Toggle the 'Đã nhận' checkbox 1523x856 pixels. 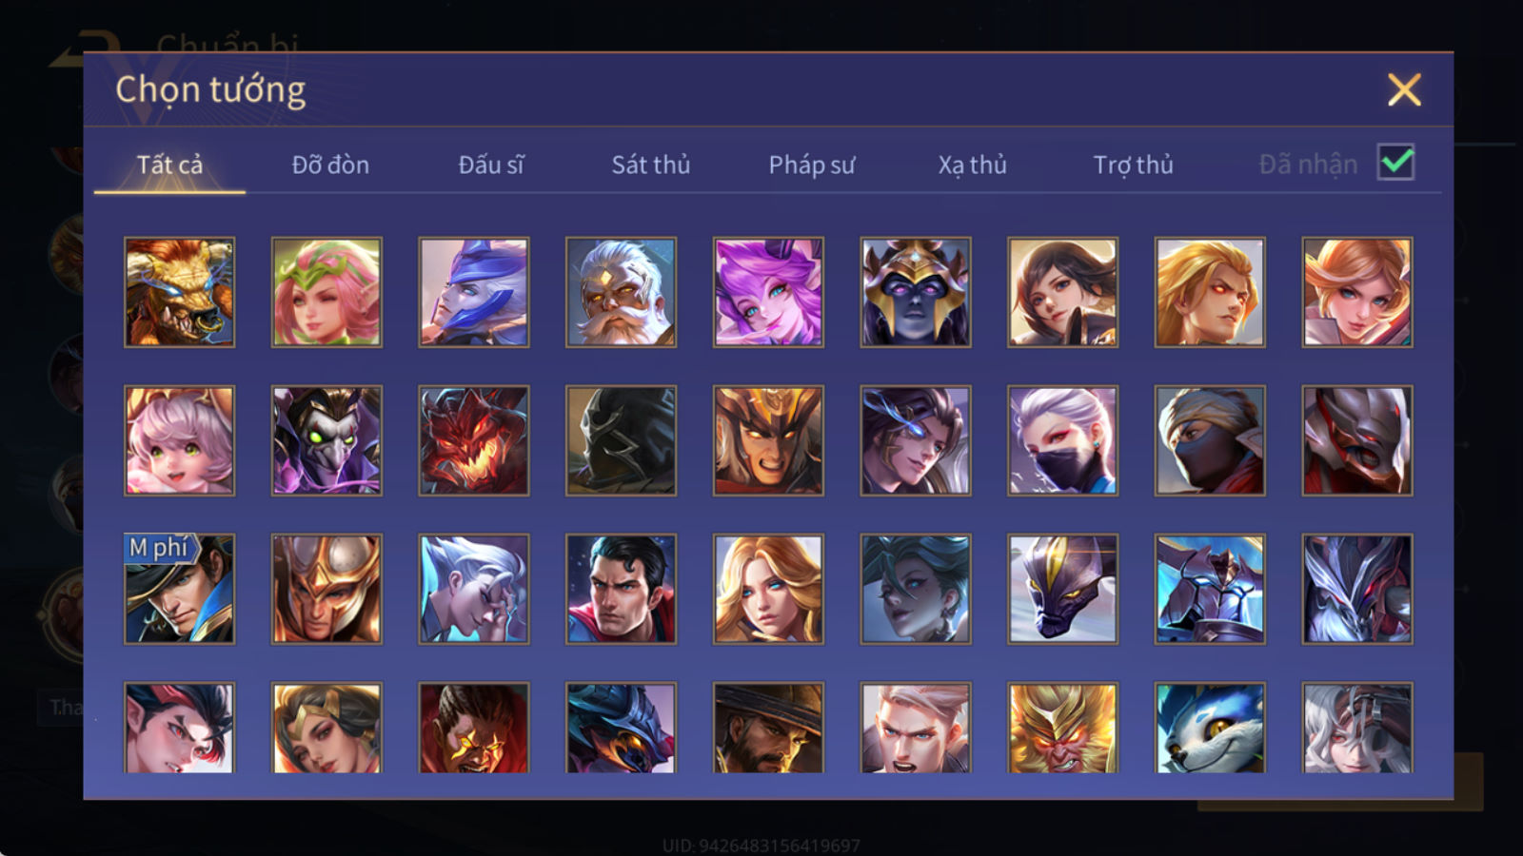click(x=1396, y=163)
